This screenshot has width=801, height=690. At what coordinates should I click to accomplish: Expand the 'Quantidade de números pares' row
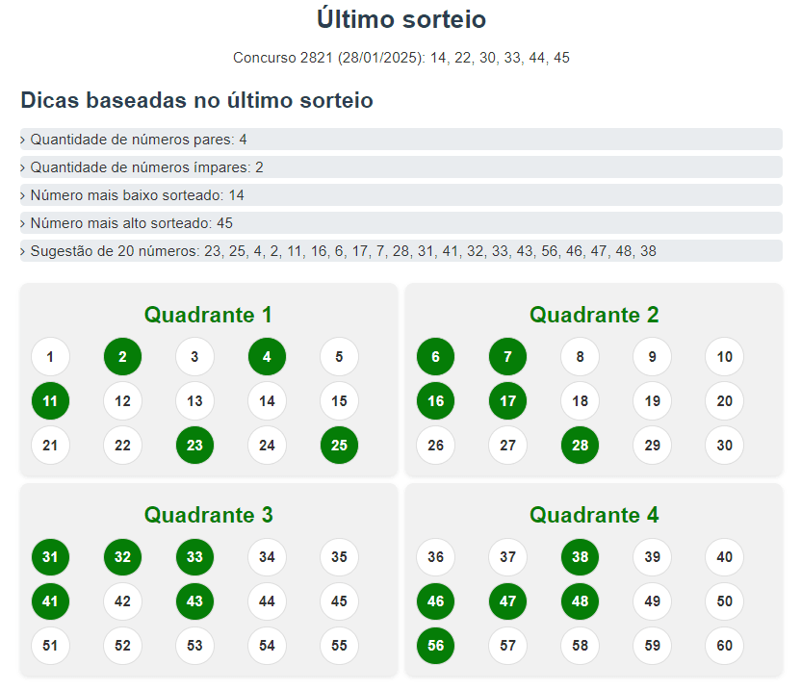click(401, 140)
